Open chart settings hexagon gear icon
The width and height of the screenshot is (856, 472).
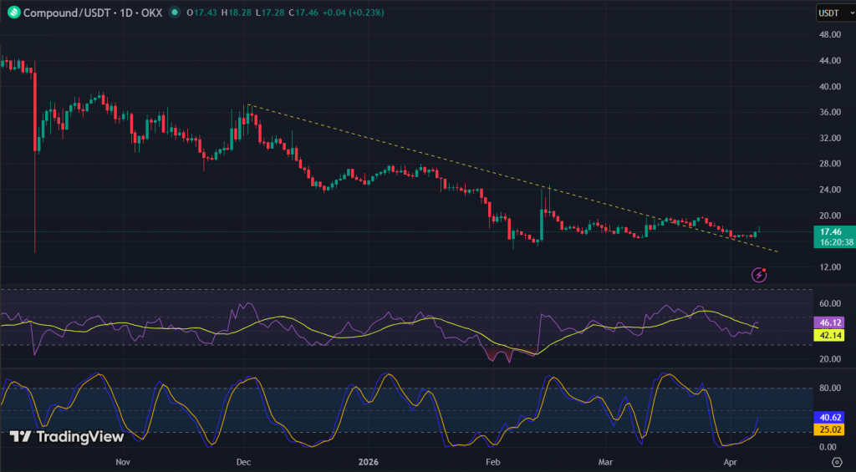tap(836, 461)
